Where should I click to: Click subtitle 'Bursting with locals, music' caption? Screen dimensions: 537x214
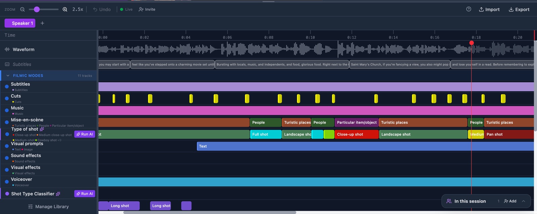pyautogui.click(x=282, y=64)
